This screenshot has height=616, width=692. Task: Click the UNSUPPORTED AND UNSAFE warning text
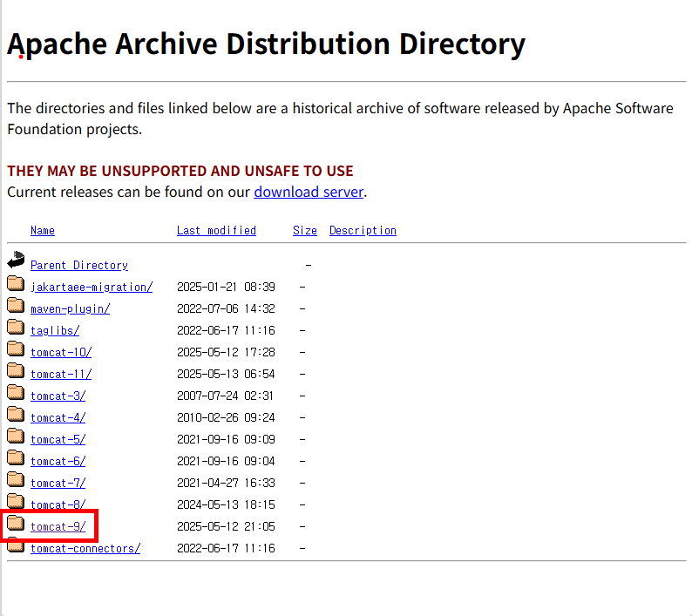coord(180,171)
